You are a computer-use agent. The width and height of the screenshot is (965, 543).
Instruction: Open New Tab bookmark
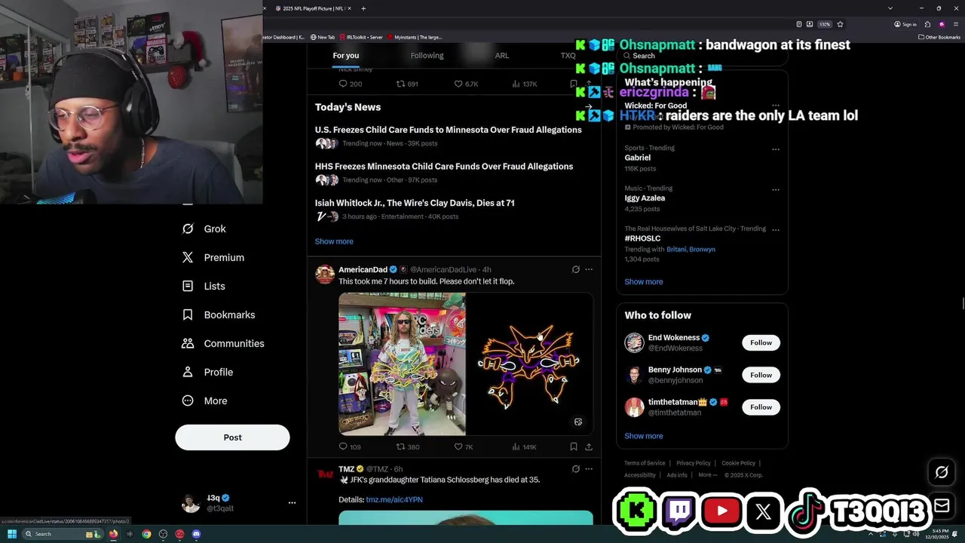click(x=323, y=37)
